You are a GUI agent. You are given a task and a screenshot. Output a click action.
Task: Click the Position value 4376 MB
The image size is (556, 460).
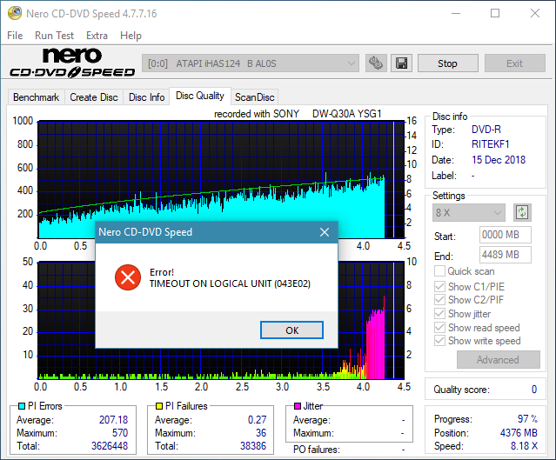point(519,433)
